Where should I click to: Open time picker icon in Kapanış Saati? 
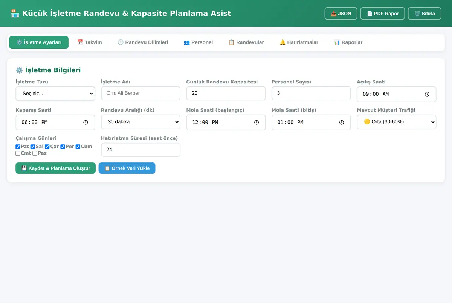click(86, 123)
